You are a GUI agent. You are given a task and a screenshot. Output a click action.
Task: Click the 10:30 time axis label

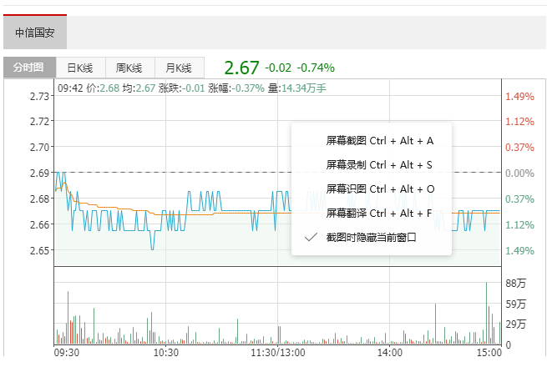(x=165, y=353)
